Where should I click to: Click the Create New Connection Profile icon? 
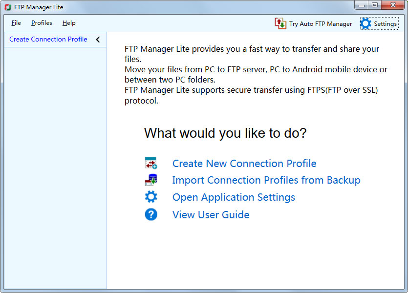[x=150, y=163]
